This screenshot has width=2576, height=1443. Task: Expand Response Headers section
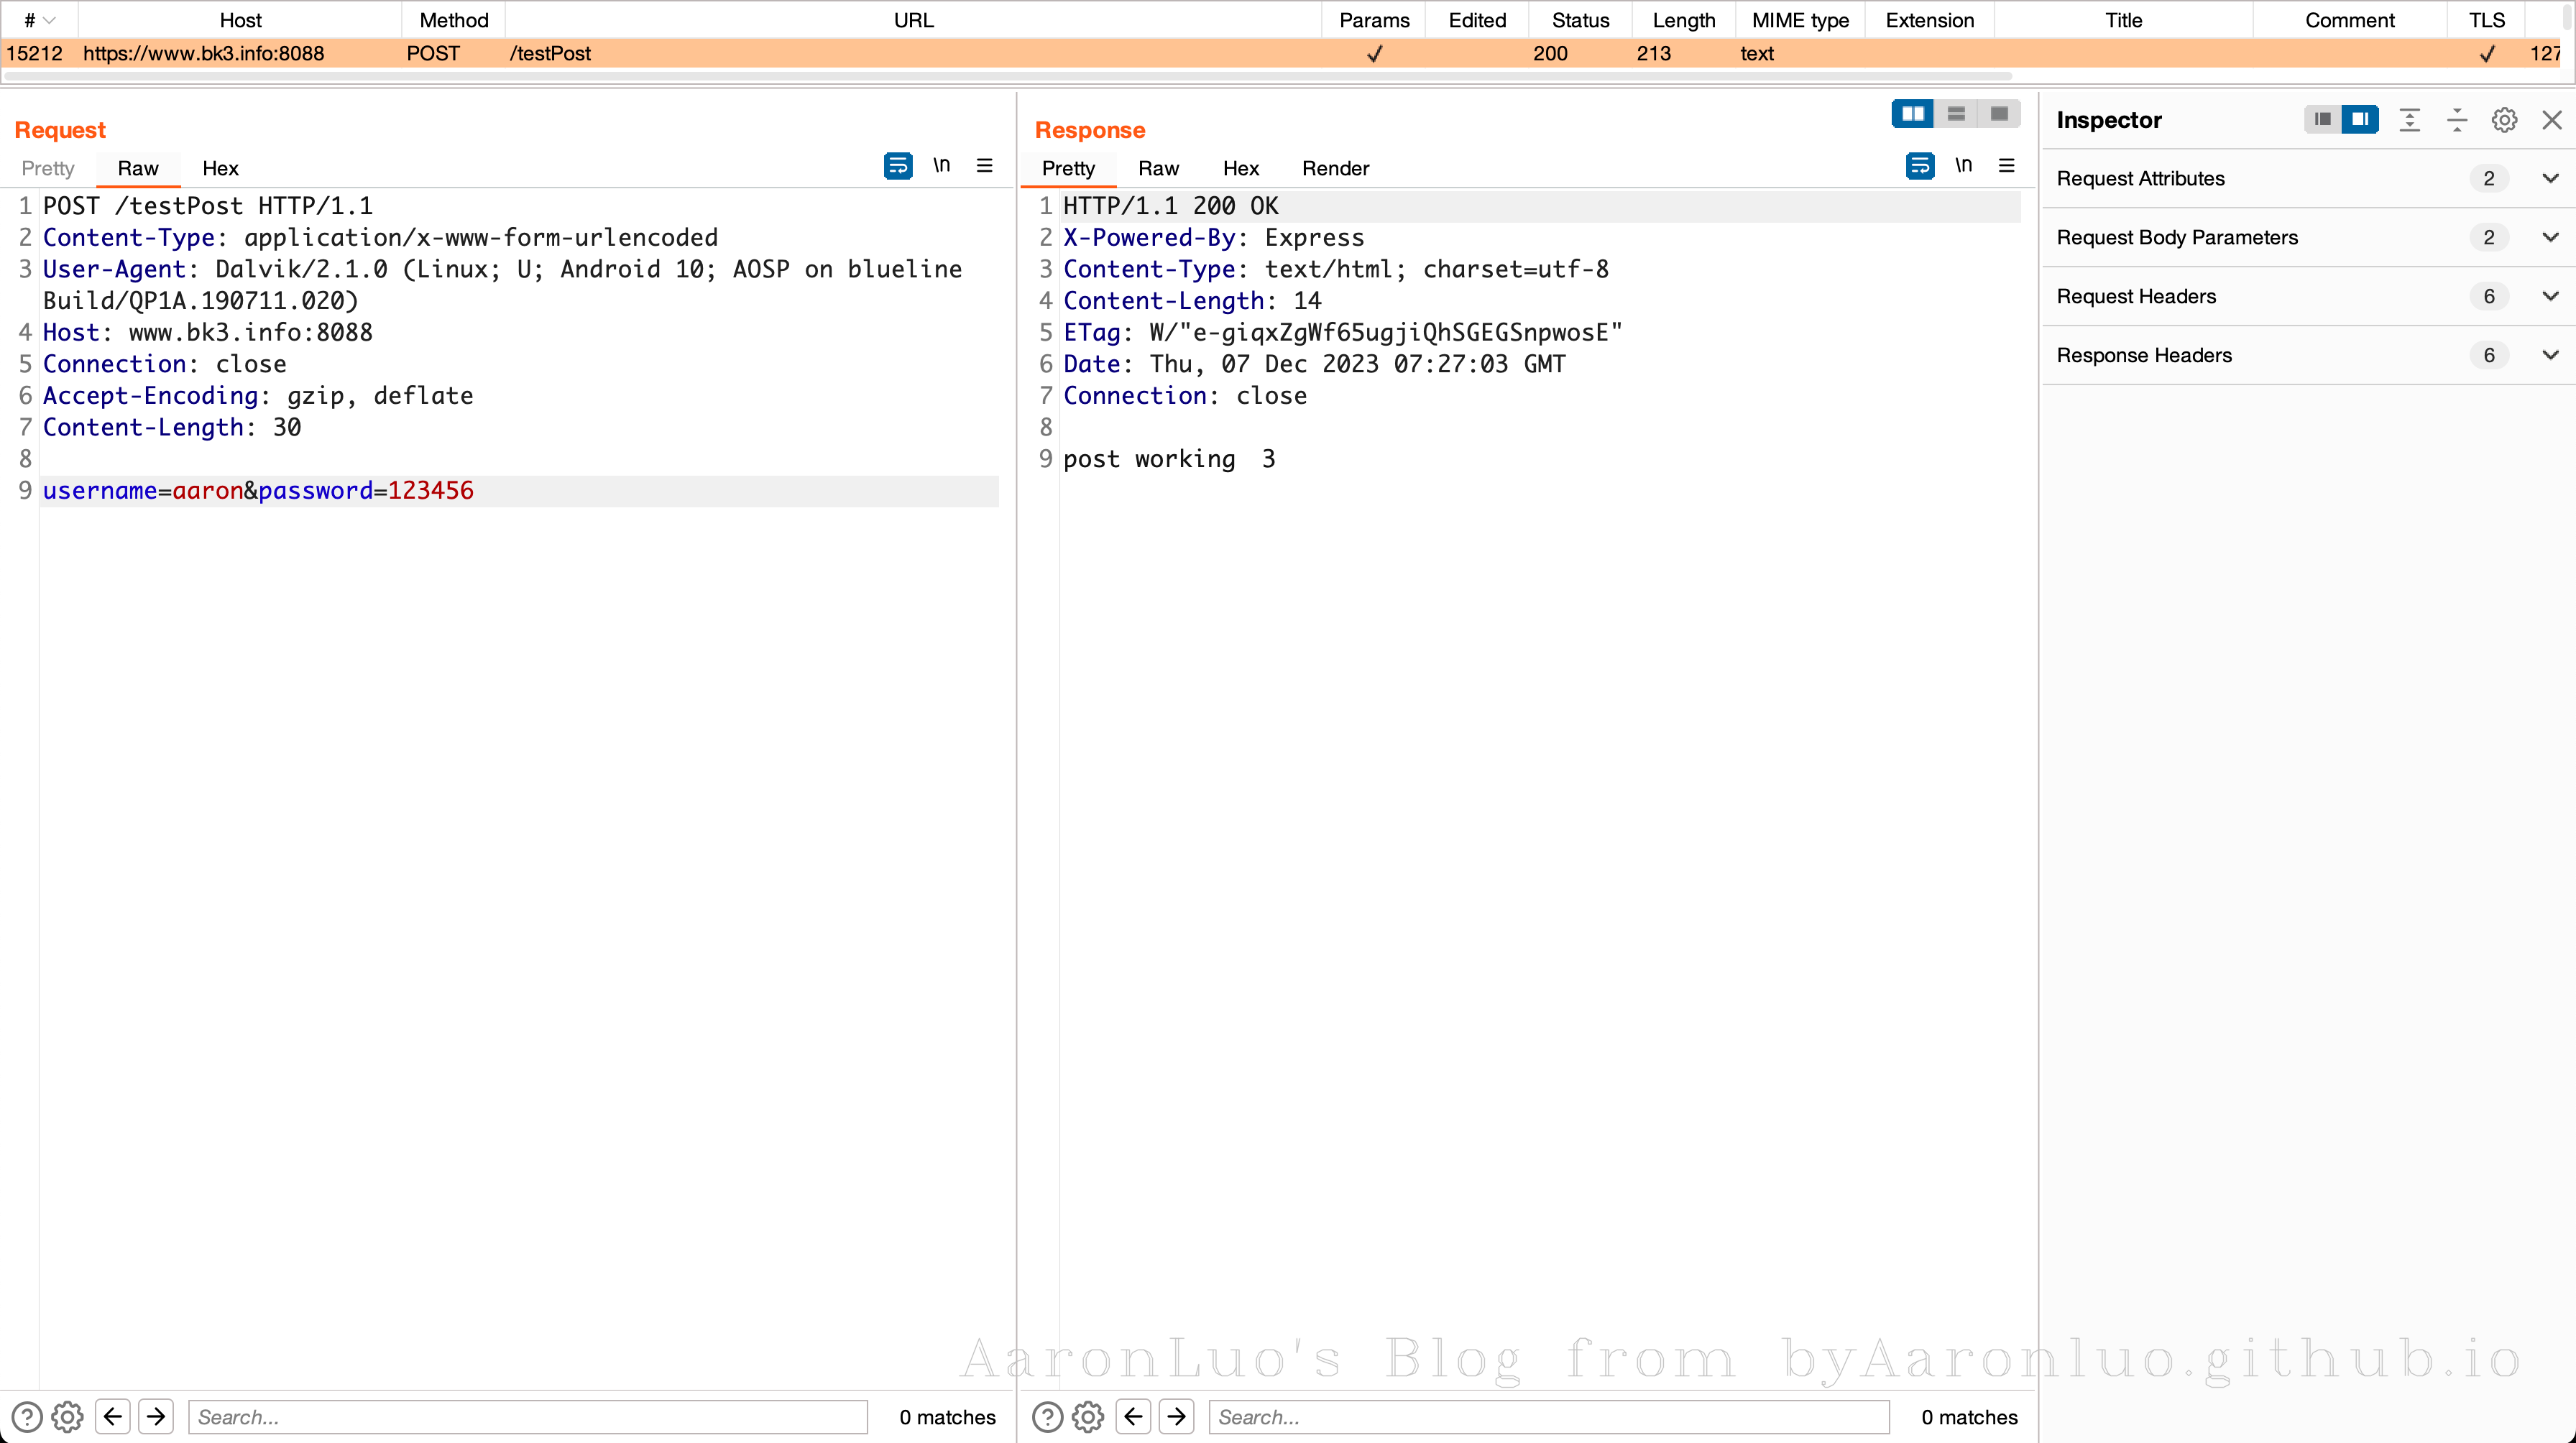pos(2550,355)
